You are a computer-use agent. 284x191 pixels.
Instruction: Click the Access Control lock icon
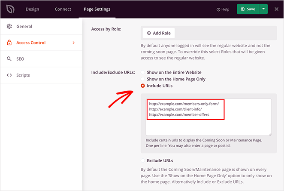[9, 43]
